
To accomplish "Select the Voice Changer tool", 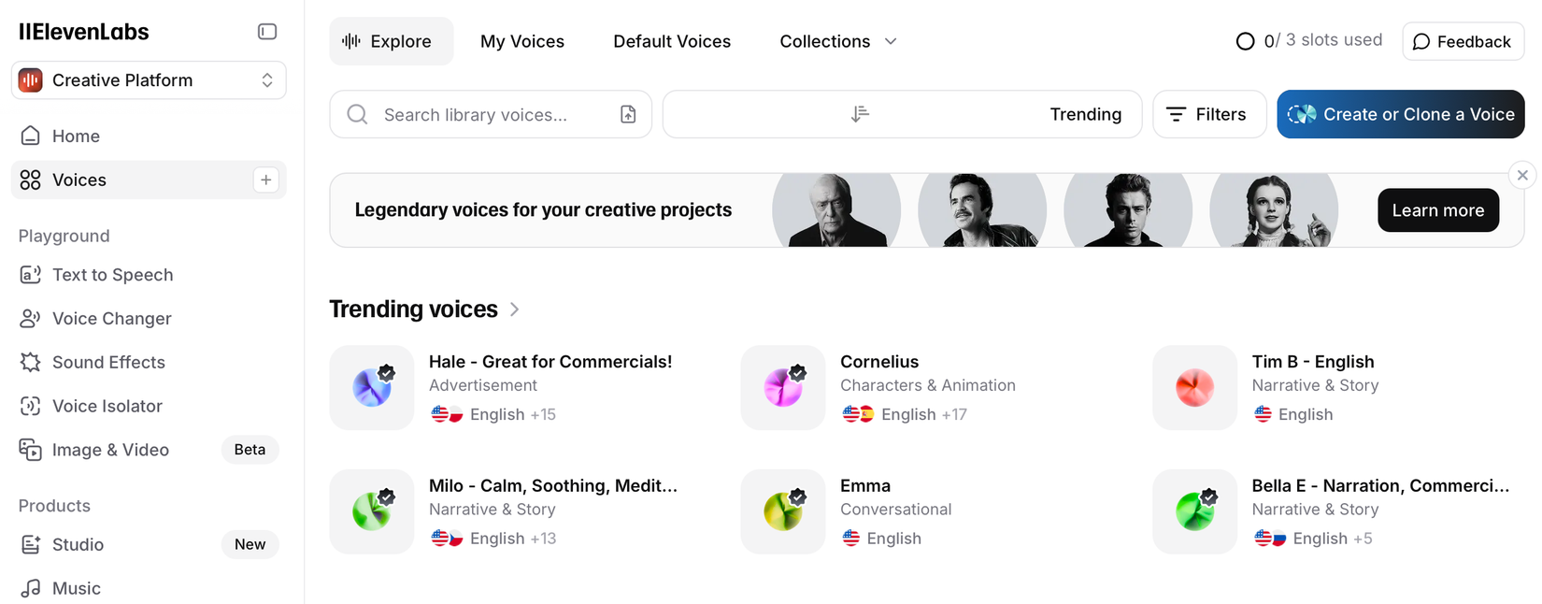I will click(111, 318).
